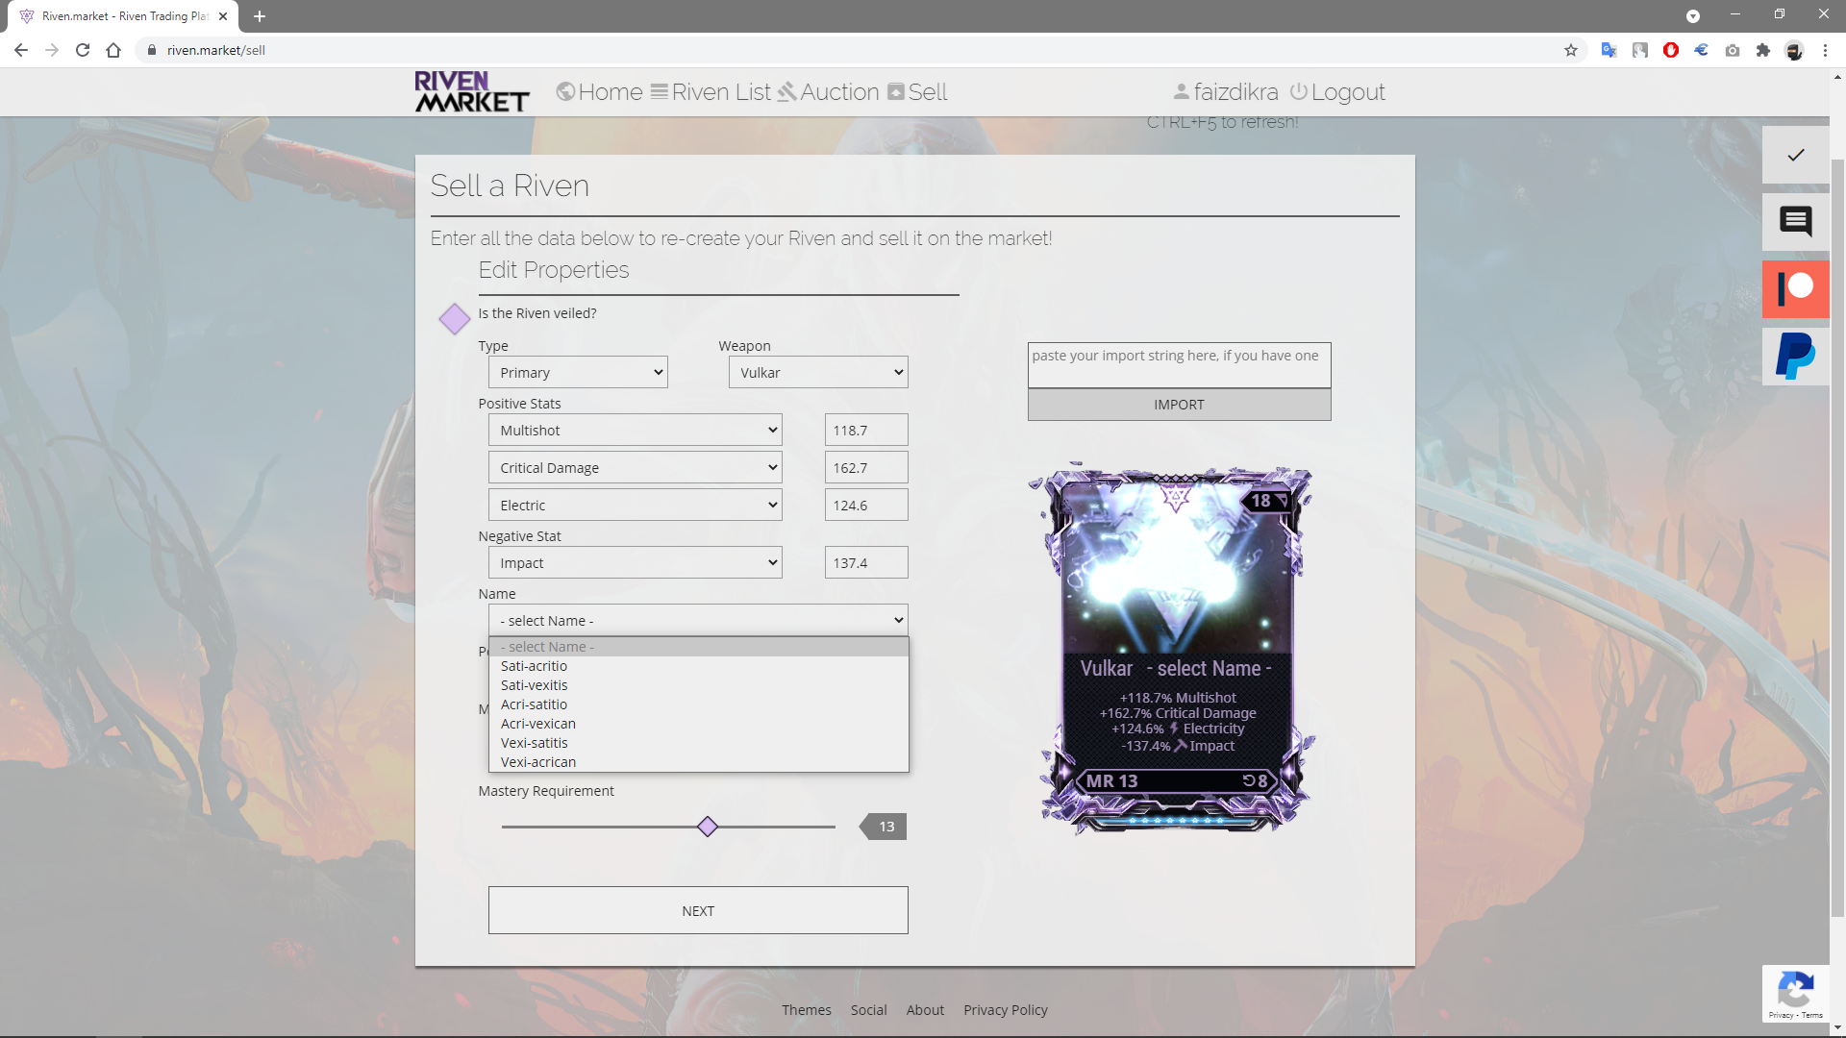Reload page using browser refresh icon
This screenshot has width=1846, height=1038.
point(83,50)
